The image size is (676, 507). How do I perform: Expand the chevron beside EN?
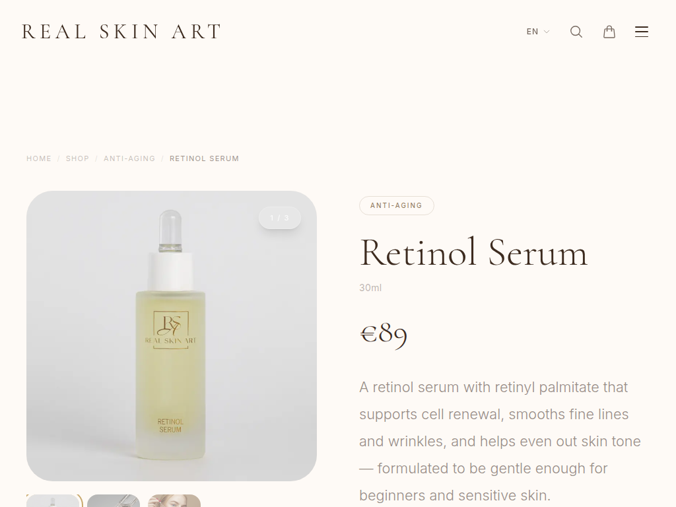point(547,32)
